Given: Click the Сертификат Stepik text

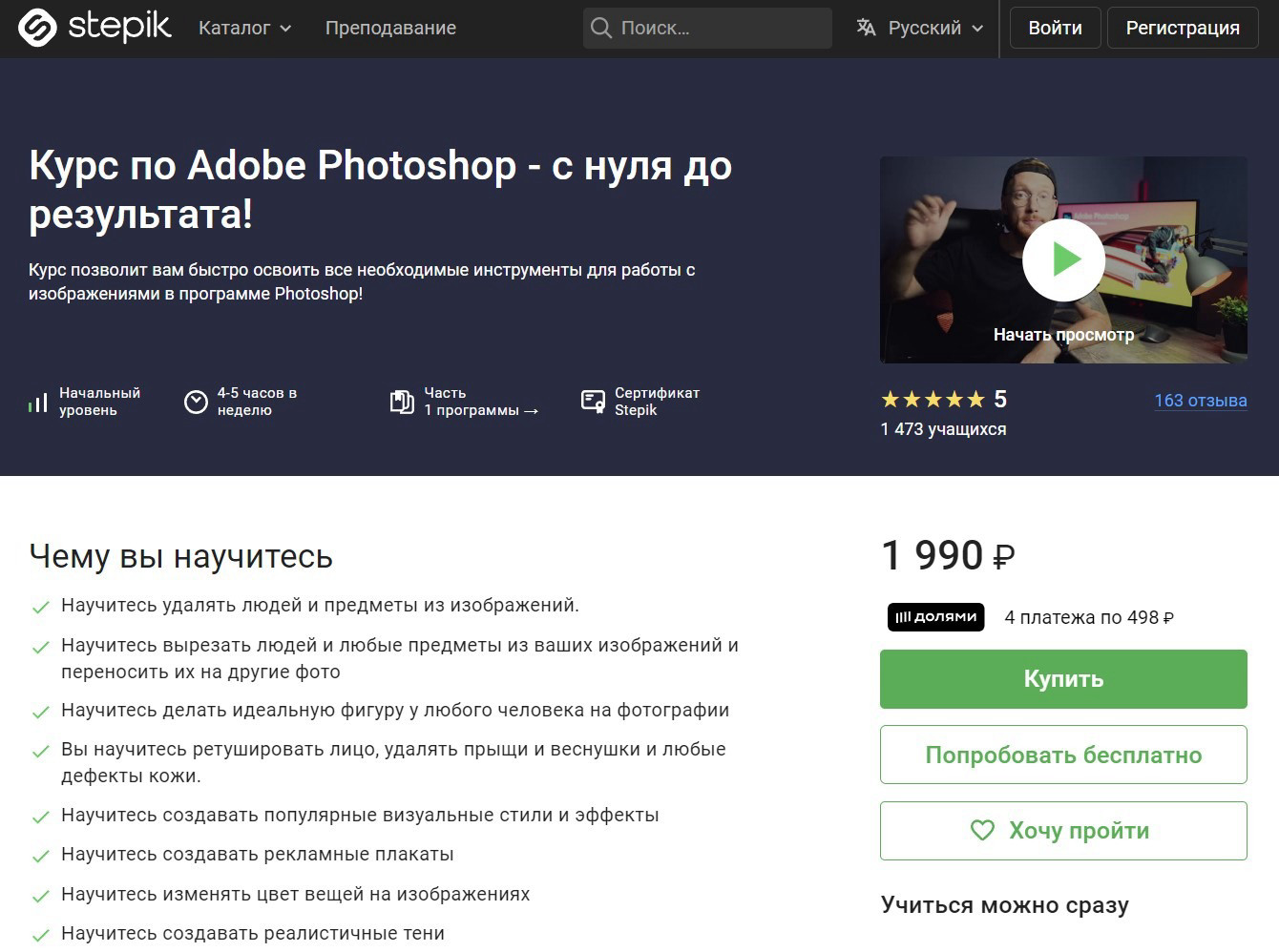Looking at the screenshot, I should [657, 402].
